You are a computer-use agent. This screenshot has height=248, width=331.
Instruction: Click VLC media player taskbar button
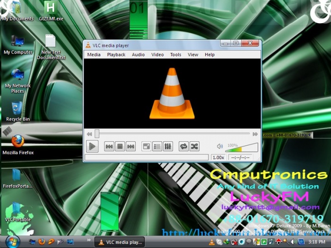120,242
